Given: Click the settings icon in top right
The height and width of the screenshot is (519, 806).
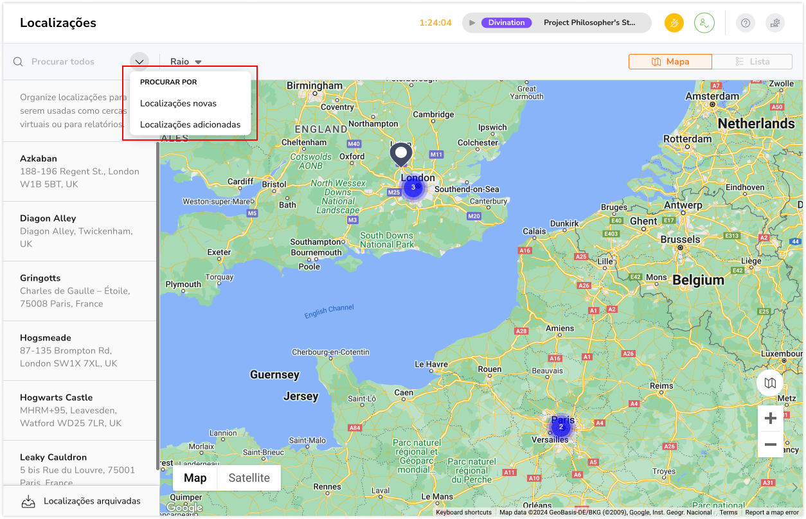Looking at the screenshot, I should (x=775, y=23).
